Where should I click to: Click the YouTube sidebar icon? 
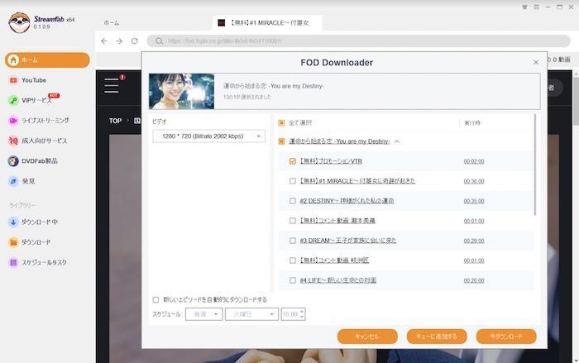[13, 80]
